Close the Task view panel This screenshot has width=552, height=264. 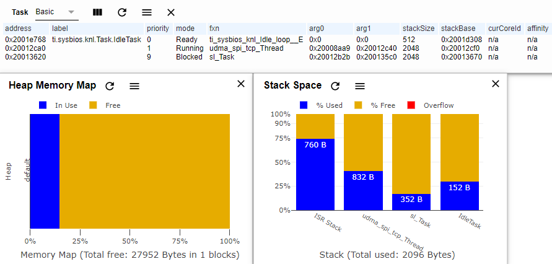tap(171, 12)
